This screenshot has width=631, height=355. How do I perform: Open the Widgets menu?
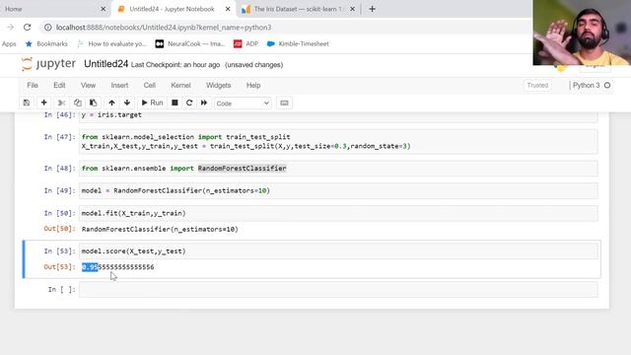219,86
